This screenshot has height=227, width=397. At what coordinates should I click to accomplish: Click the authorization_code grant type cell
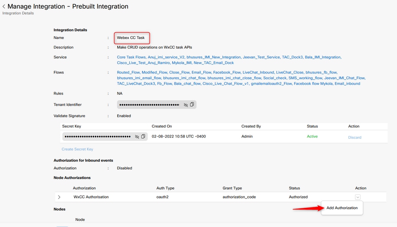(x=239, y=197)
